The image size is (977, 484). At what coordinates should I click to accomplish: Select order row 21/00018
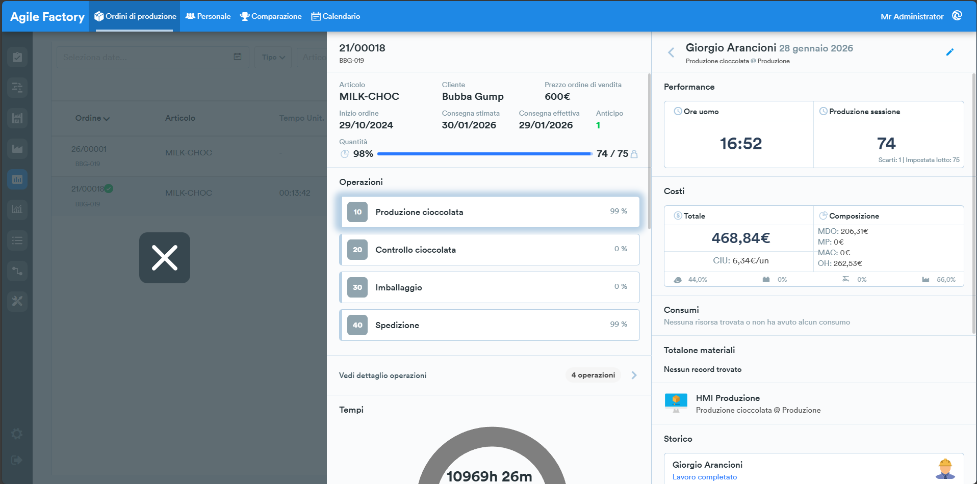point(189,196)
